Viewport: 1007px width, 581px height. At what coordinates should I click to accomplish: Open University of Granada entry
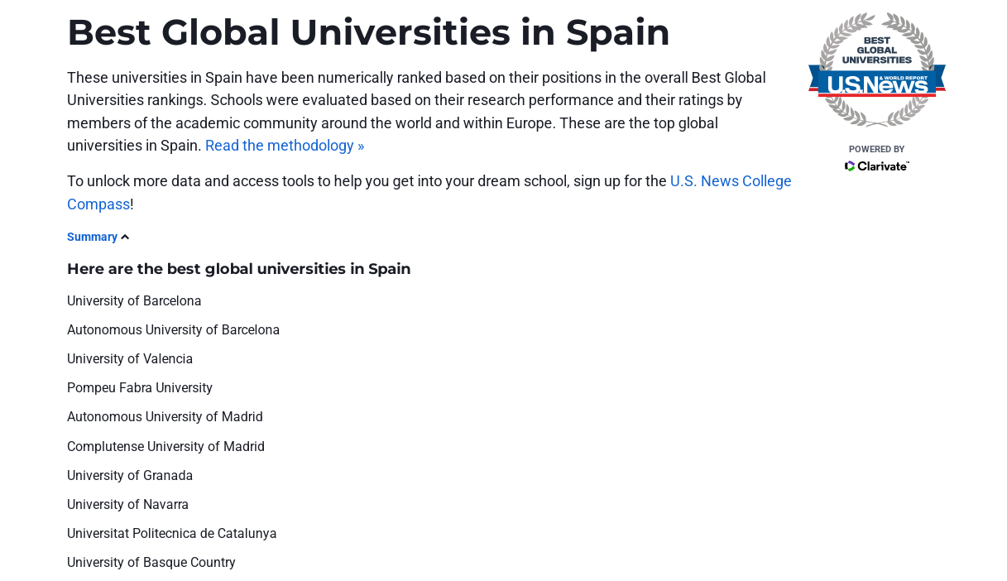click(x=130, y=475)
